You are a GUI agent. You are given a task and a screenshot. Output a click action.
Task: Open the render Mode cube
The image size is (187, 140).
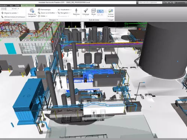pyautogui.click(x=93, y=12)
